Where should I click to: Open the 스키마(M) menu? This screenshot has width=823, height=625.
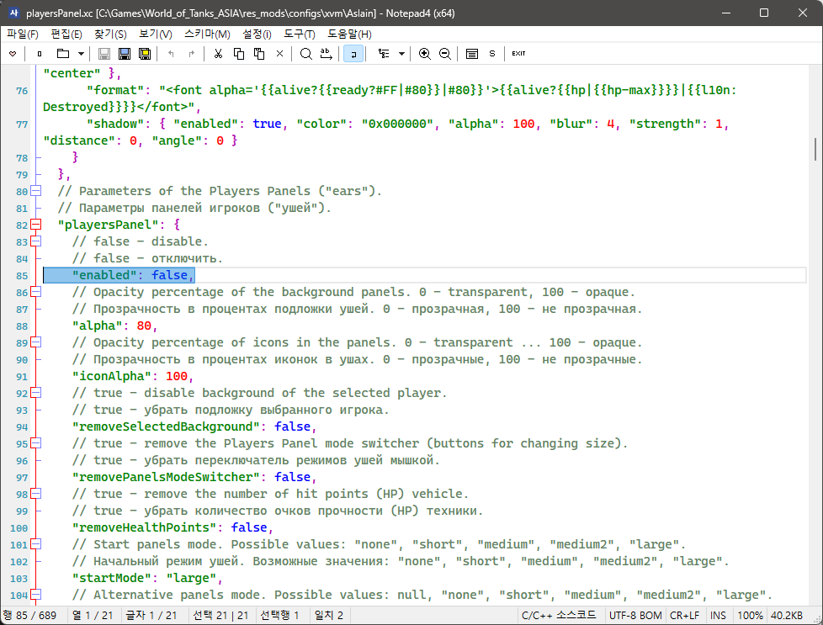point(207,34)
